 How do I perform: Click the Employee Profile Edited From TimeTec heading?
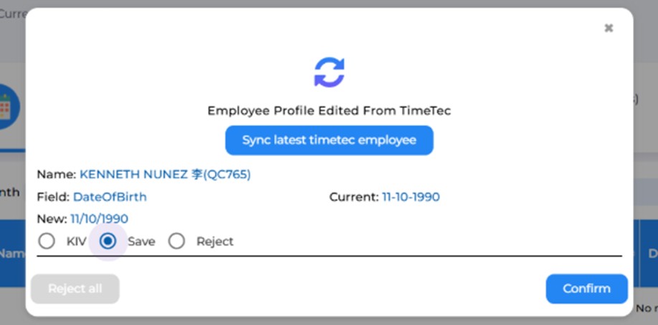pyautogui.click(x=330, y=111)
